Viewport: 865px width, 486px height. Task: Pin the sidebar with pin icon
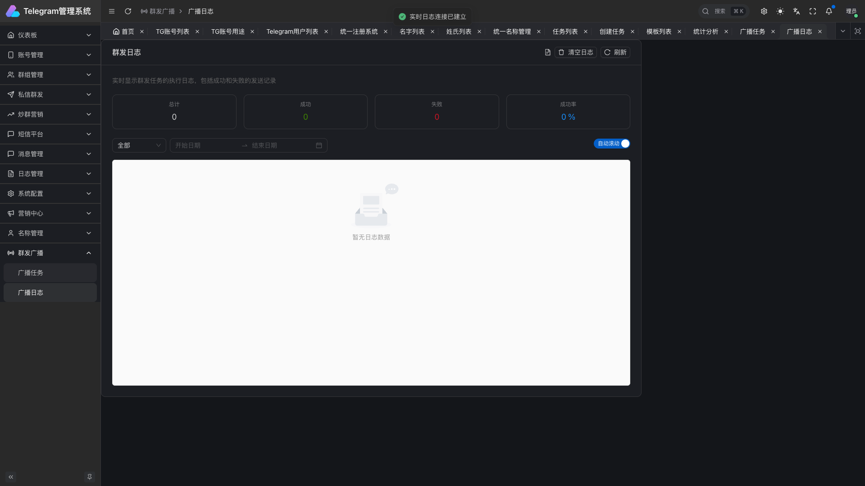click(x=89, y=477)
